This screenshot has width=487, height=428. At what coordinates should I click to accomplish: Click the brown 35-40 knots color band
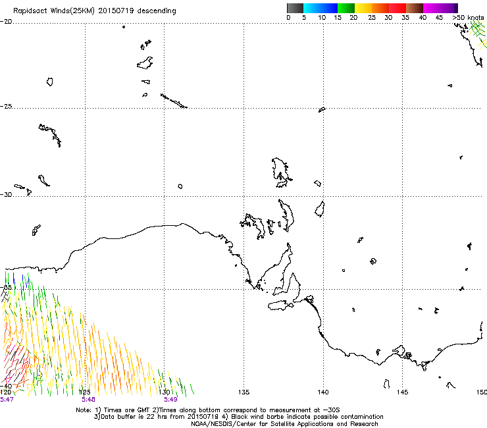(x=415, y=8)
